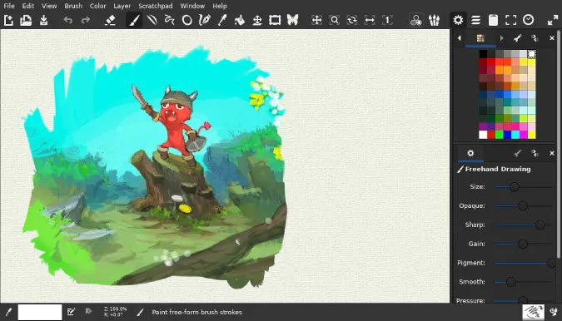This screenshot has width=562, height=321.
Task: Toggle the Layers panel icon
Action: coord(475,21)
